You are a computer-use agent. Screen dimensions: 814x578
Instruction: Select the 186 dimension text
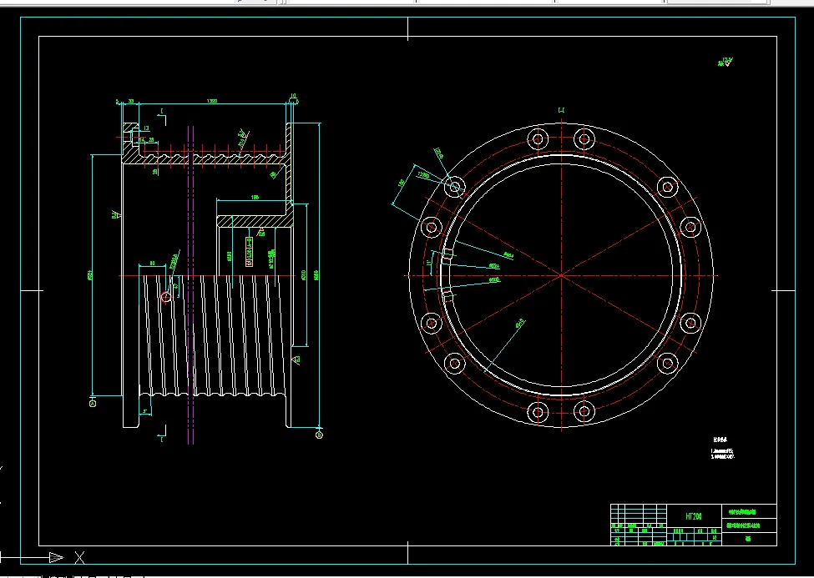pyautogui.click(x=255, y=197)
